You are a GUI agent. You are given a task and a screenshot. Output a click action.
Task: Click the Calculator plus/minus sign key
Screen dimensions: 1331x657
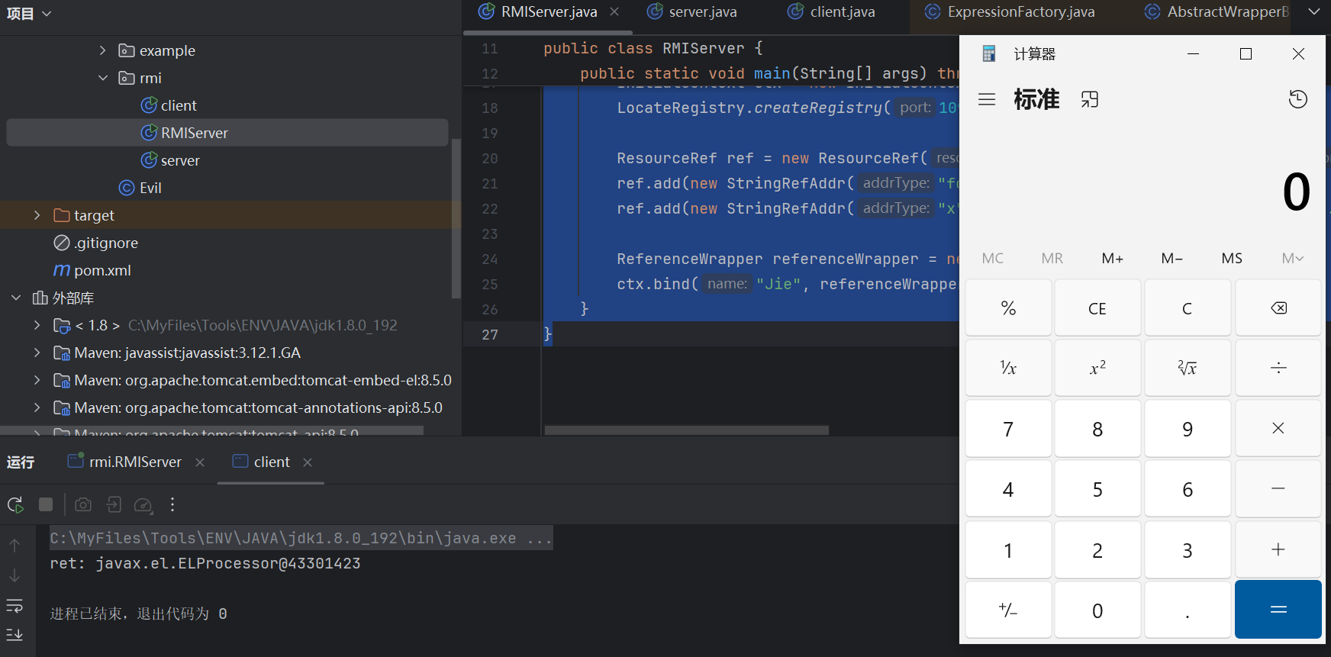click(x=1008, y=610)
